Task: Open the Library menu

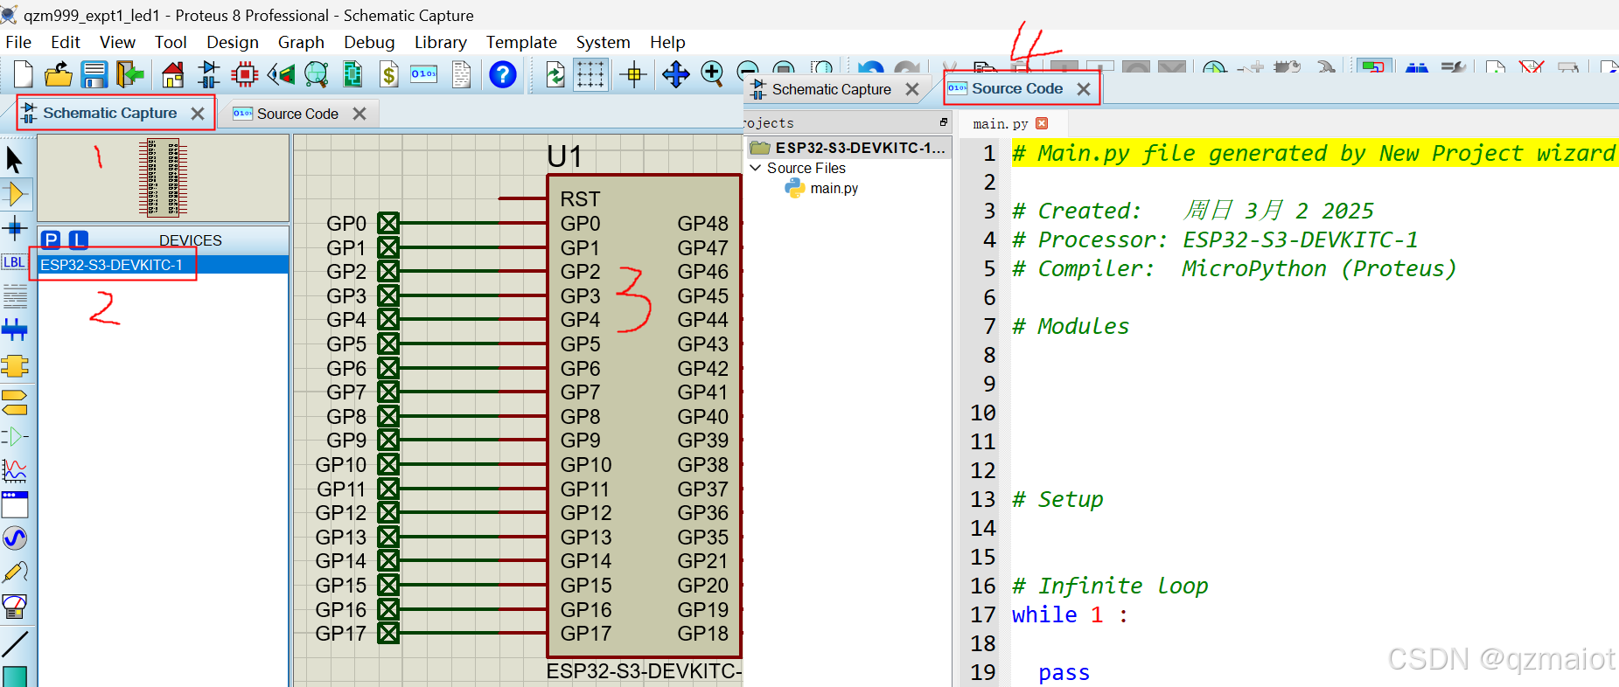Action: 440,42
